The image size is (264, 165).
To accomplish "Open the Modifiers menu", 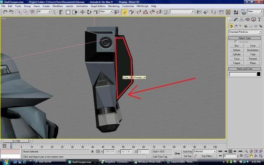I will click(x=58, y=6).
